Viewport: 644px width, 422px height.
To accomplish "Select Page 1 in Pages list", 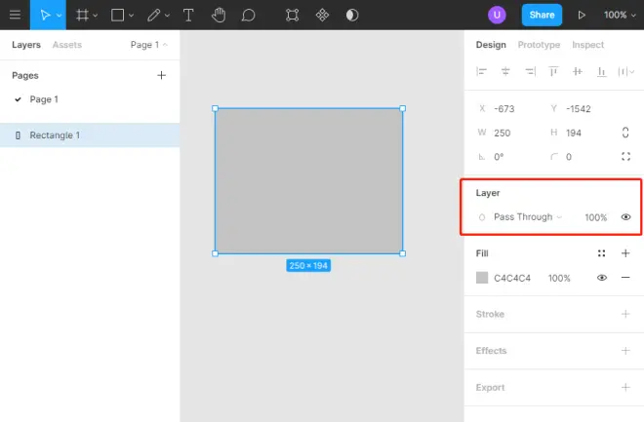I will tap(44, 99).
